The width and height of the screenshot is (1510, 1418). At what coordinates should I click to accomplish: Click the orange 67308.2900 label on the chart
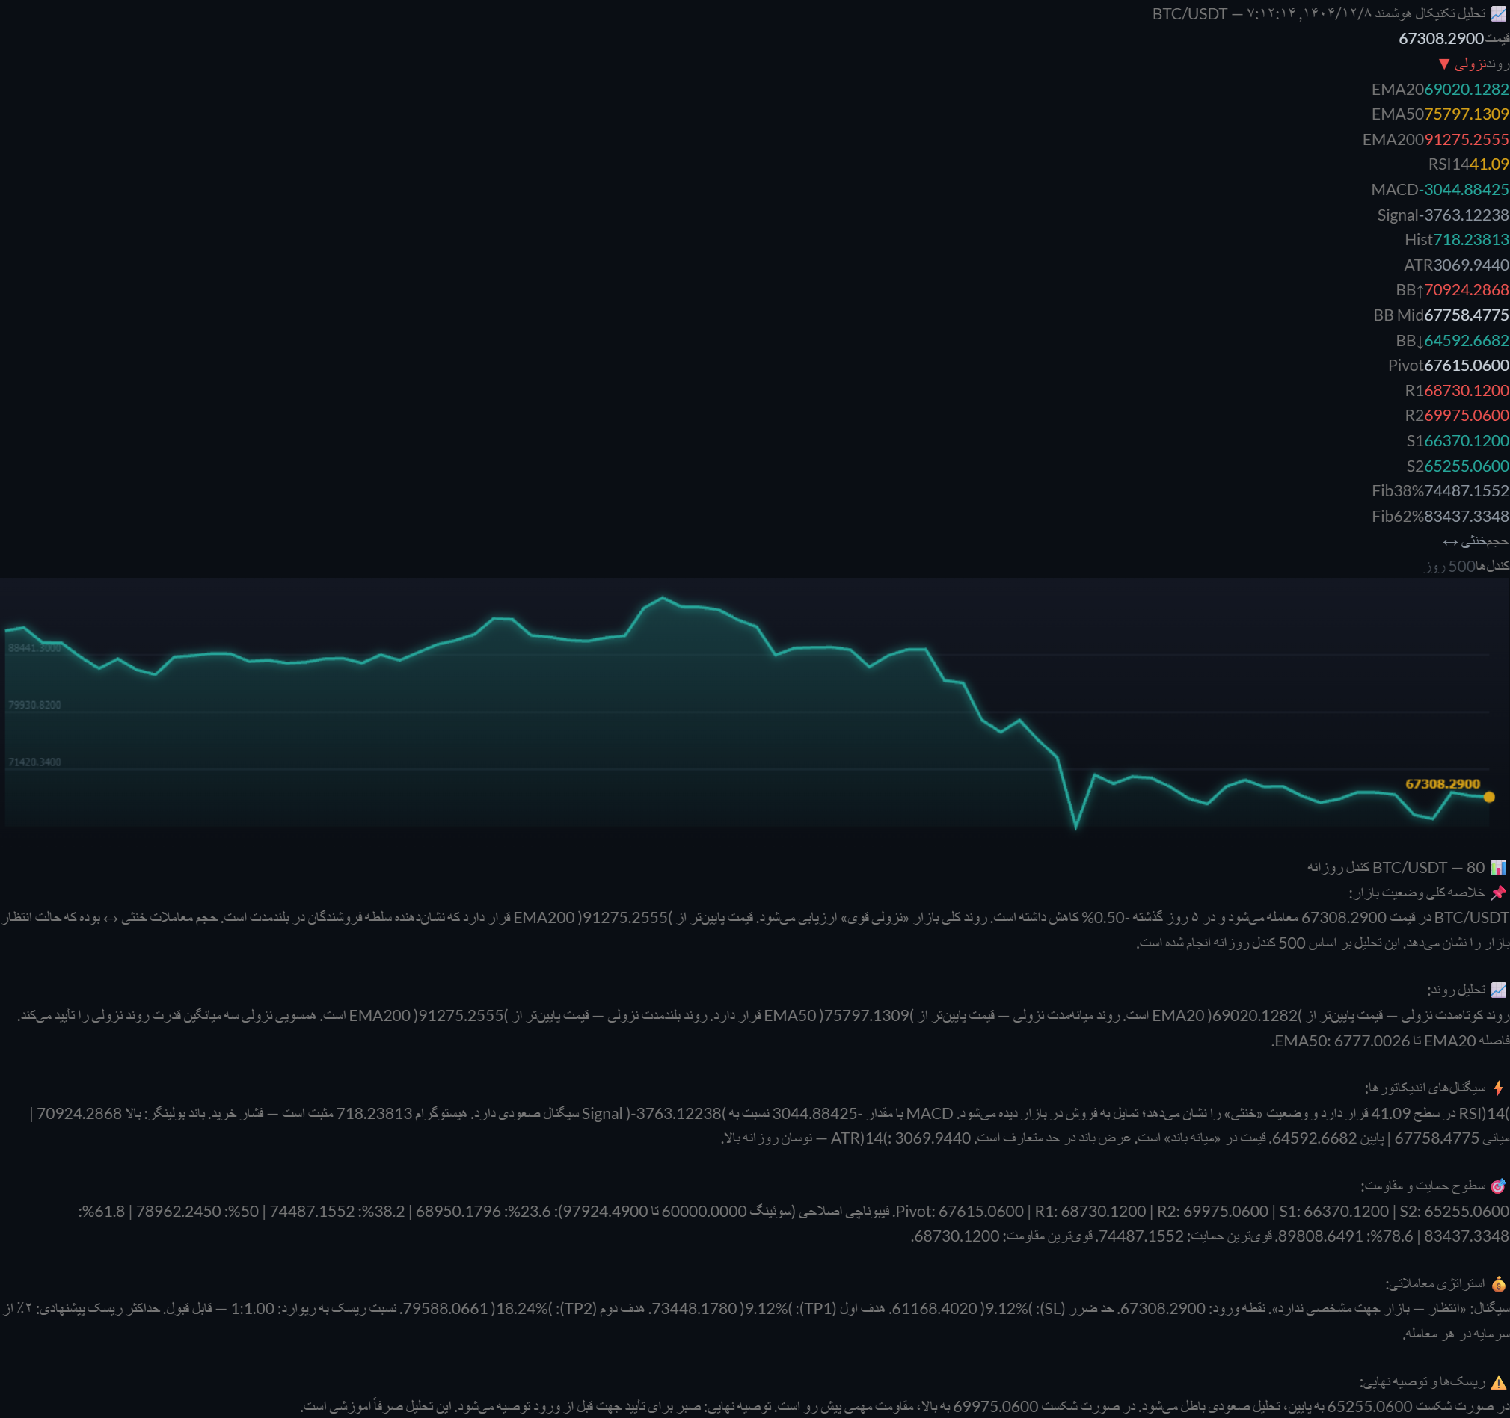1443,783
